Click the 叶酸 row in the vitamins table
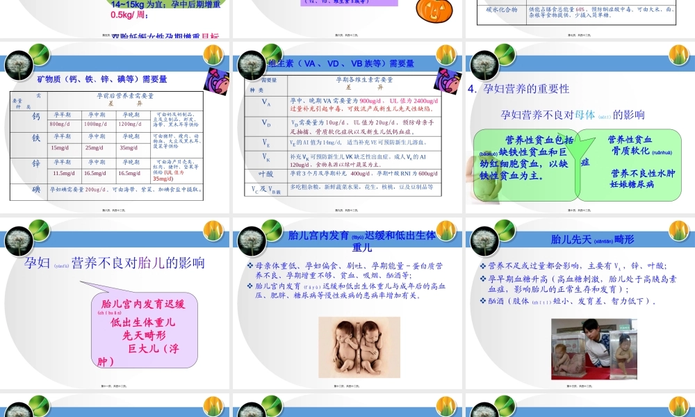Screen dimensions: 695x417 pos(347,174)
